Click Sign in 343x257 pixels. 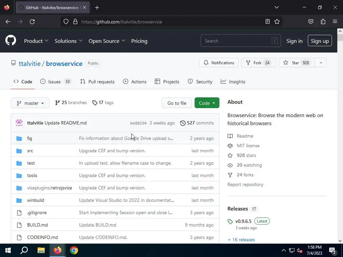click(294, 41)
